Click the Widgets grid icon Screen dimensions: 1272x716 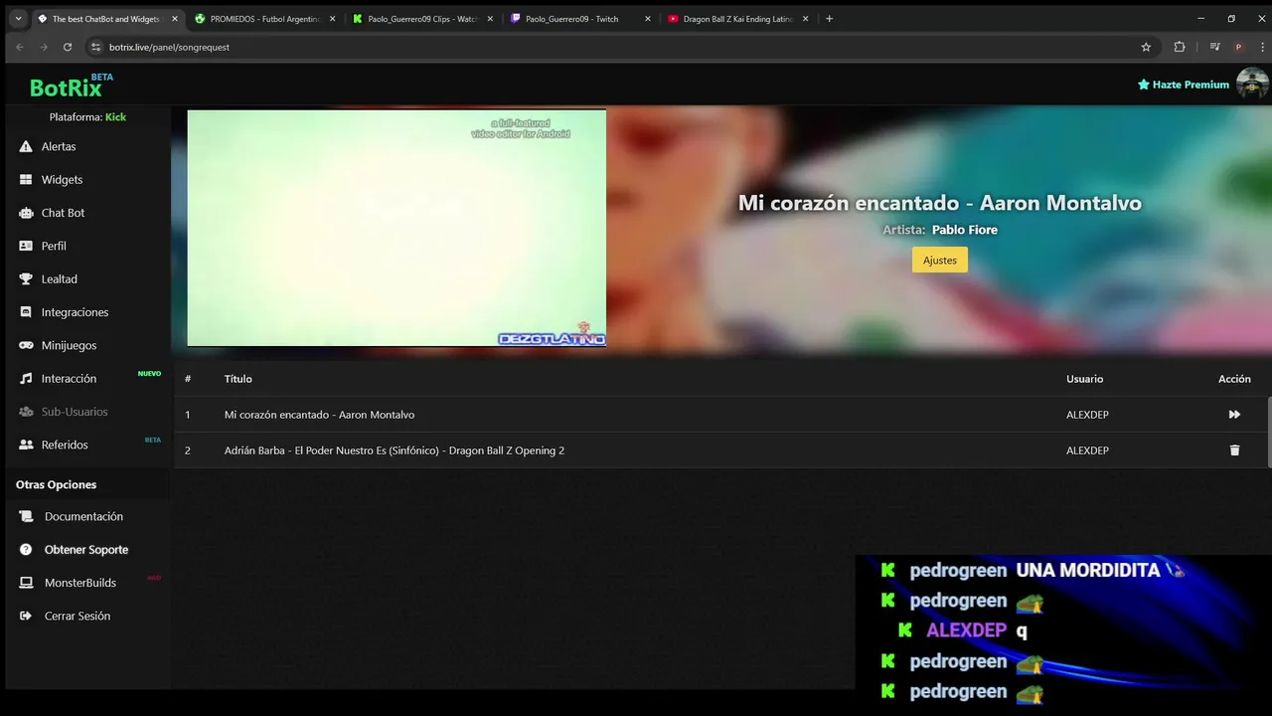tap(26, 180)
